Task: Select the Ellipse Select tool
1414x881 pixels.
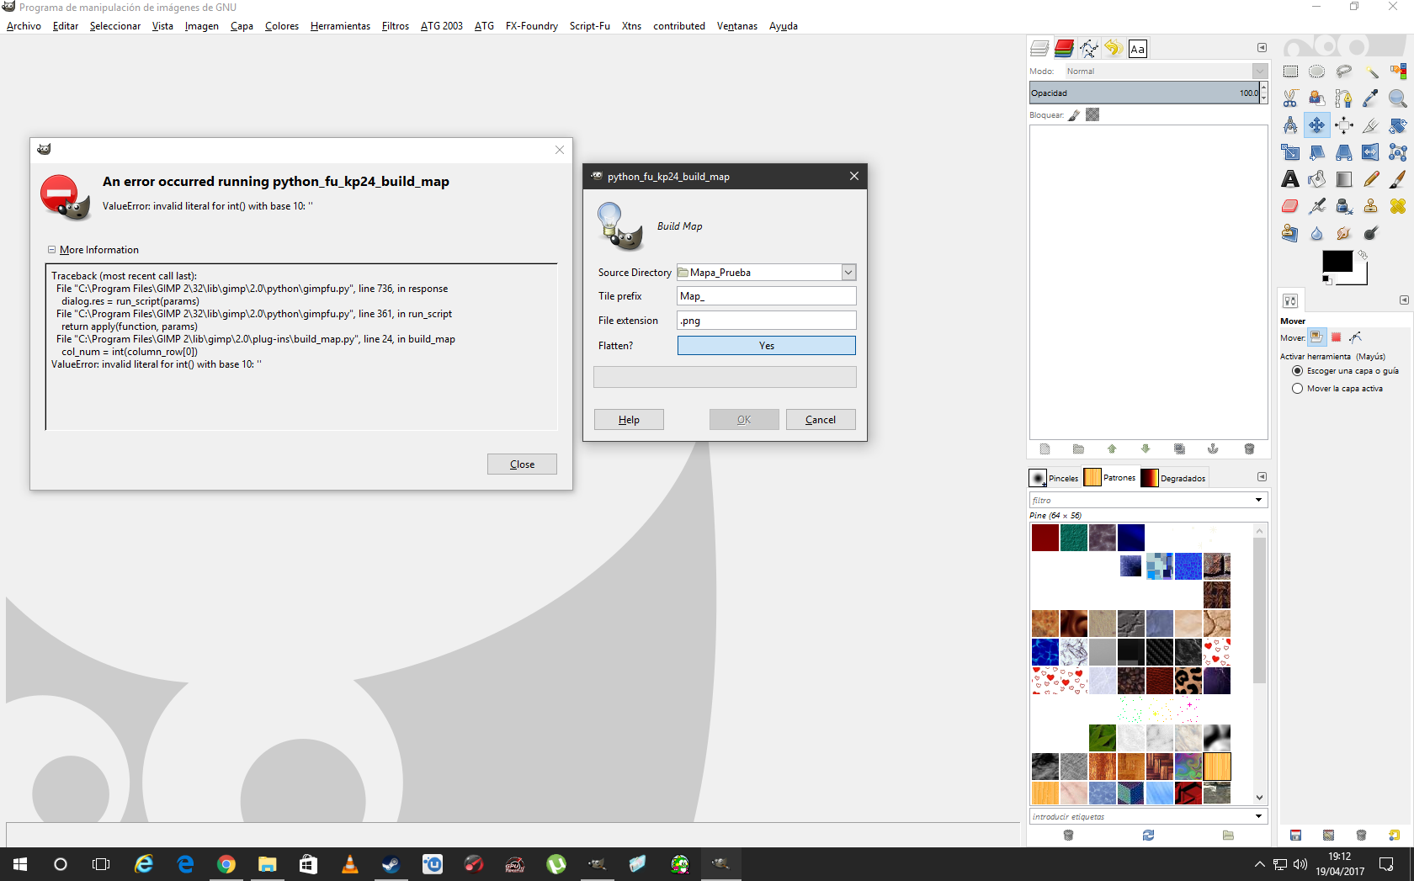Action: pos(1317,72)
